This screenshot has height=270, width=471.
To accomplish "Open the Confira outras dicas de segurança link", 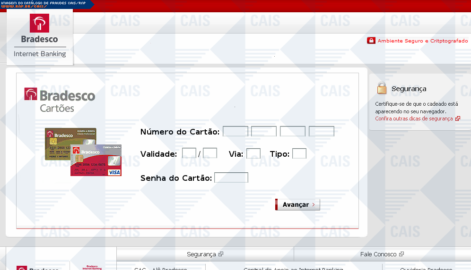I will [414, 119].
